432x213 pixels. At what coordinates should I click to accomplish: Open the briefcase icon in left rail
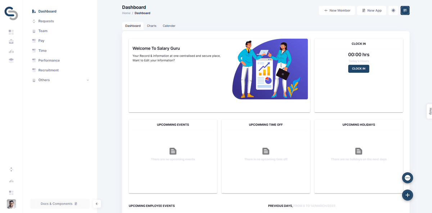11,42
